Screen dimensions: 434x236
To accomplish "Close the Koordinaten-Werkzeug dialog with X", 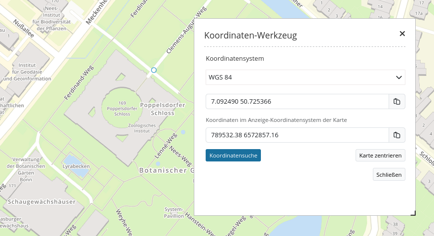I will [x=402, y=34].
